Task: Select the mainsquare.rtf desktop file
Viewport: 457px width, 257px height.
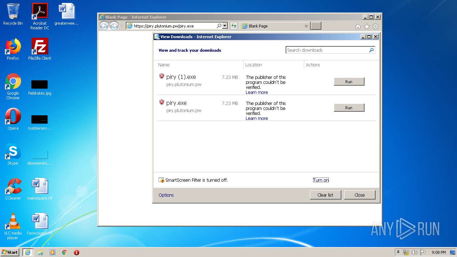Action: [x=40, y=189]
